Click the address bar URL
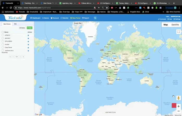 pyautogui.click(x=34, y=8)
